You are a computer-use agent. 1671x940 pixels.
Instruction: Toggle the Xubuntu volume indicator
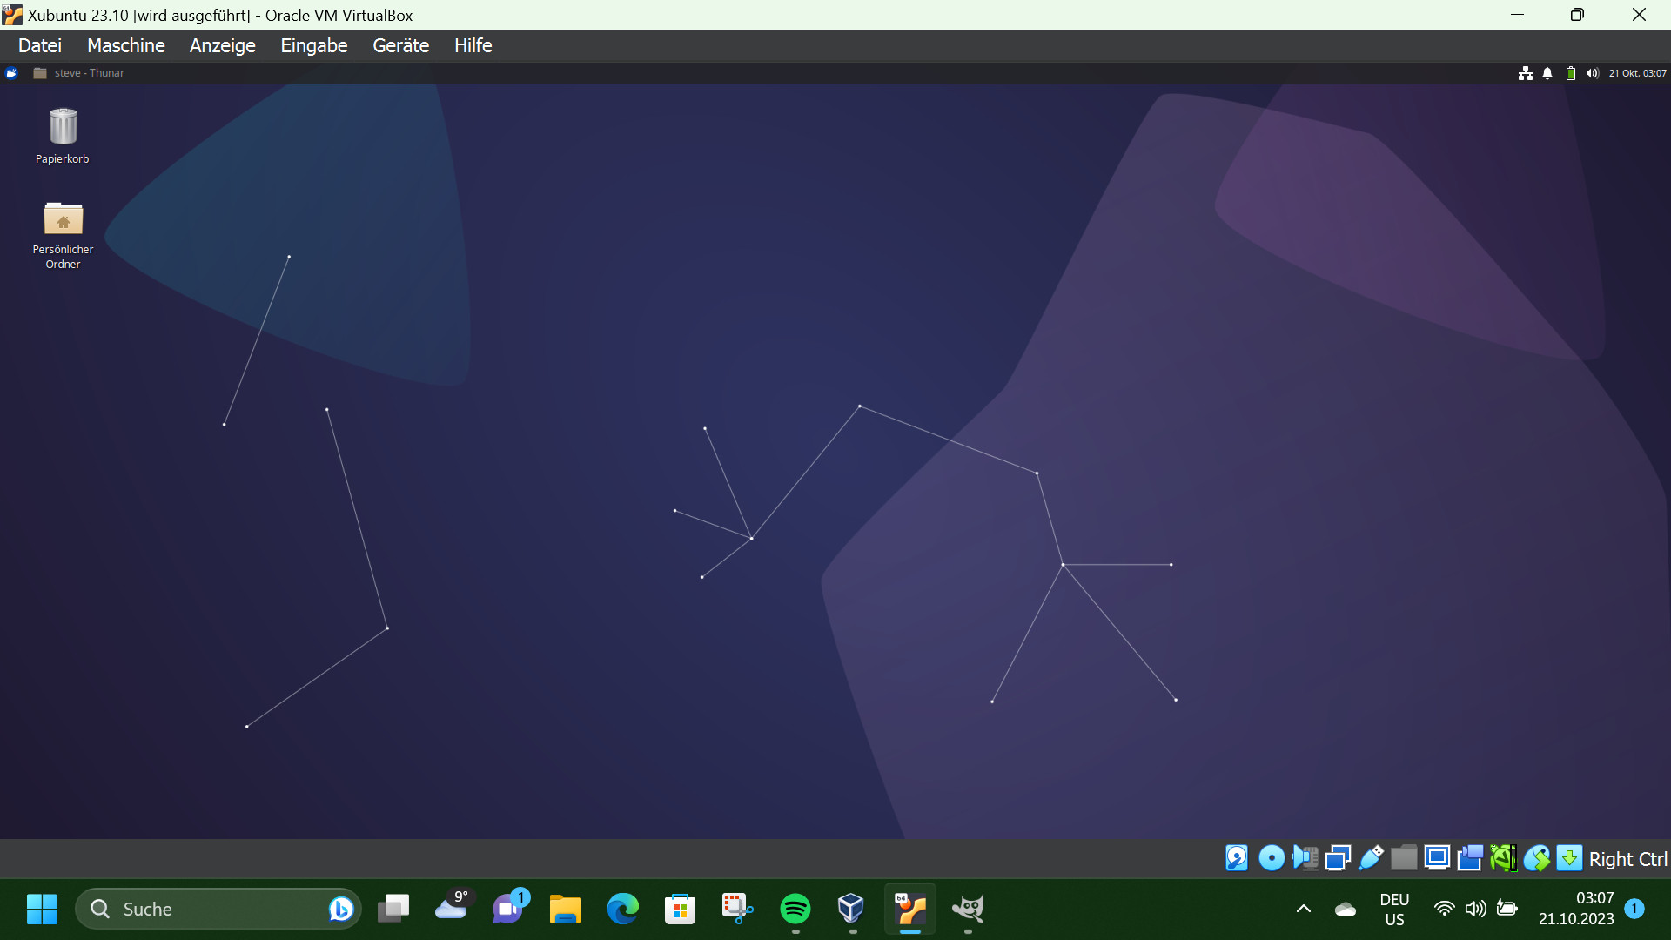(x=1593, y=73)
